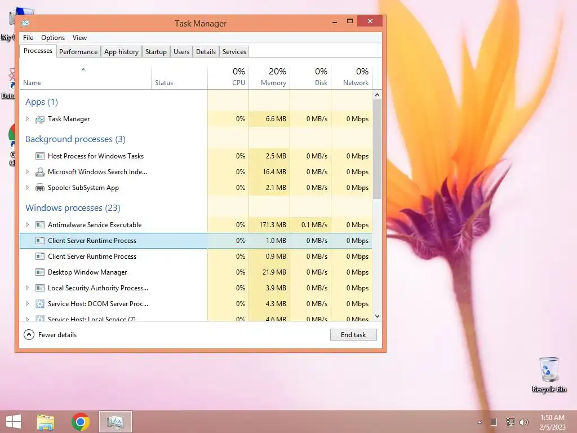Image resolution: width=577 pixels, height=433 pixels.
Task: Click the Apps (1) group header
Action: tap(42, 102)
